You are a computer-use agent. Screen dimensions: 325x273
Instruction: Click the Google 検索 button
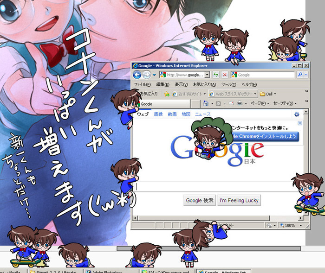(200, 200)
